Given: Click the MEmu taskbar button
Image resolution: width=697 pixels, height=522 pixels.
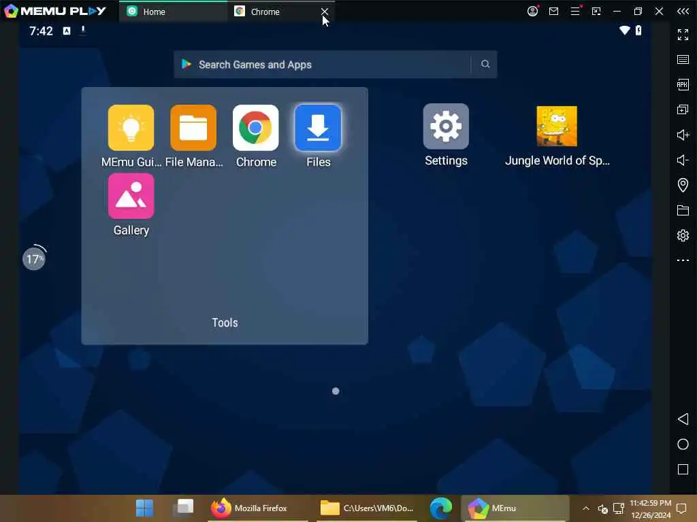Looking at the screenshot, I should click(516, 508).
